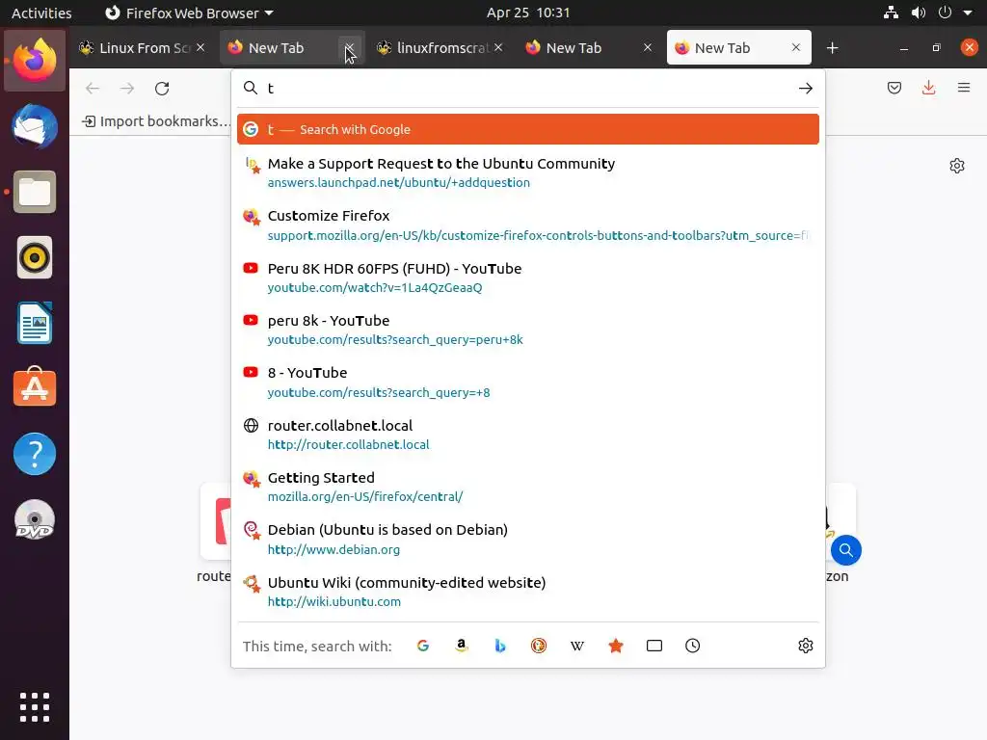This screenshot has height=740, width=987.
Task: Expand the Firefox Web Browser app menu
Action: click(x=189, y=13)
